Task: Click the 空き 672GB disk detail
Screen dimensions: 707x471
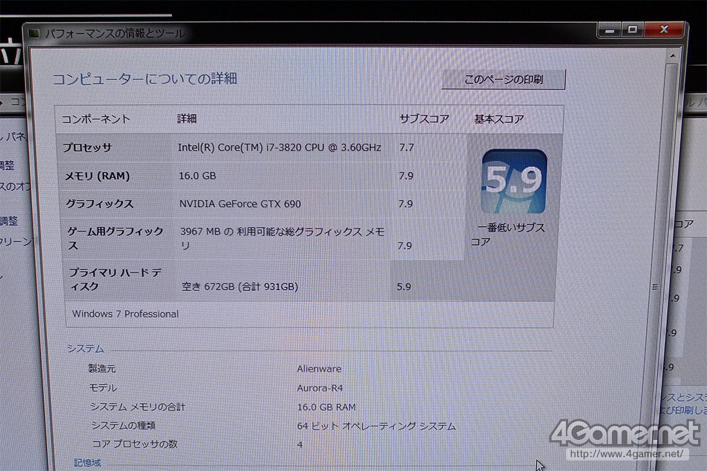Action: (x=240, y=287)
